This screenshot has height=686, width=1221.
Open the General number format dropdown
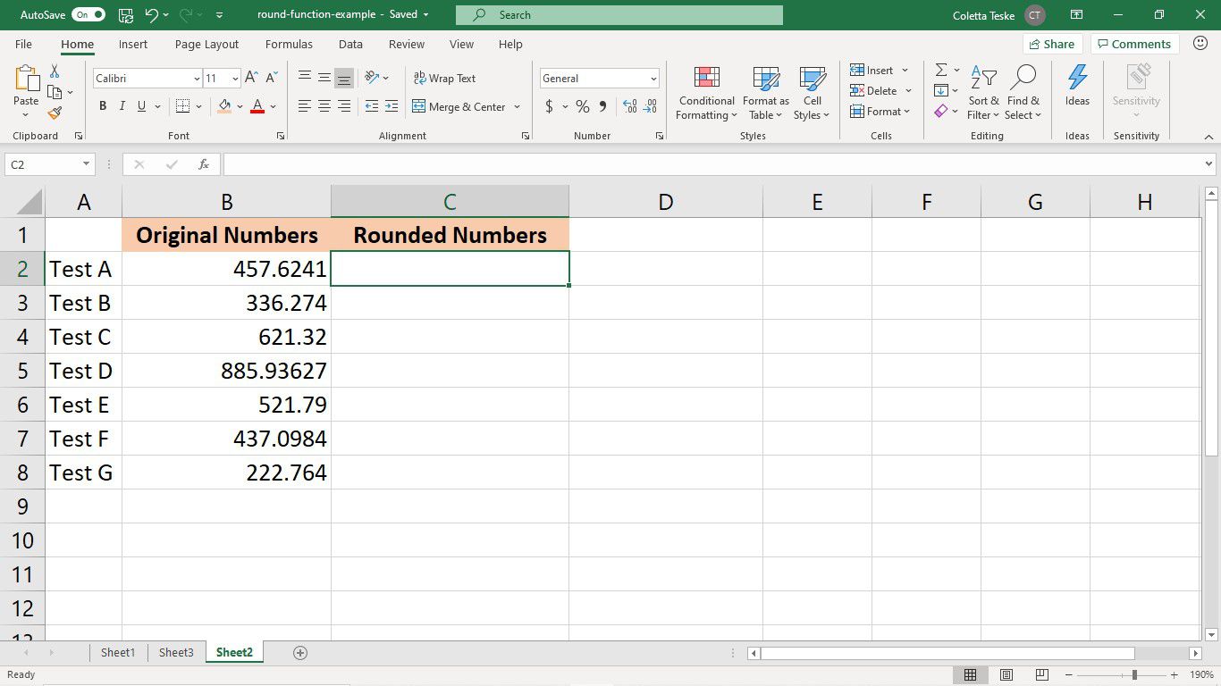point(653,79)
